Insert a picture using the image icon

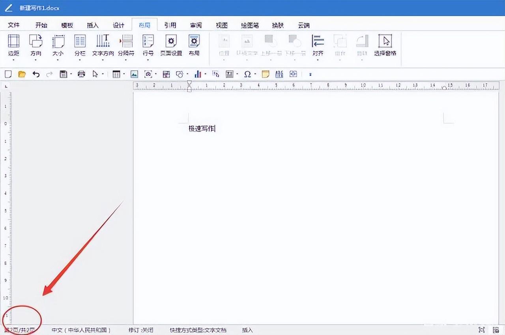tap(134, 74)
